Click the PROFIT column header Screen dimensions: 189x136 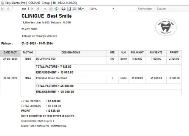[174, 53]
